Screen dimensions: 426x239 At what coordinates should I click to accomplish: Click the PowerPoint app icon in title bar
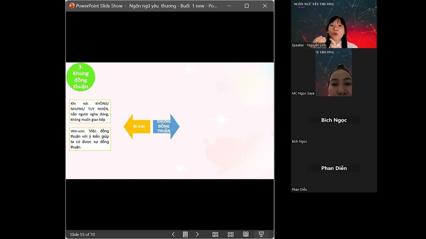click(x=72, y=6)
